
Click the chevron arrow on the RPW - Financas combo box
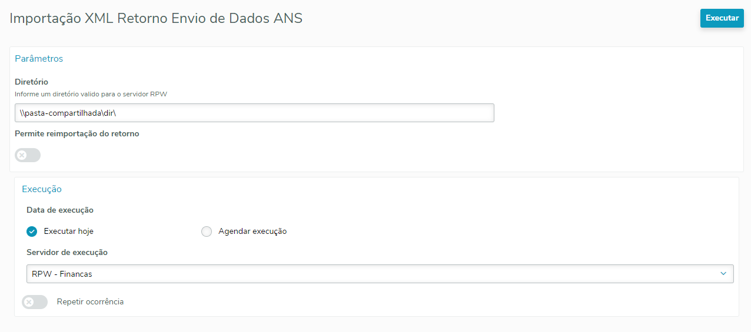[x=723, y=274]
